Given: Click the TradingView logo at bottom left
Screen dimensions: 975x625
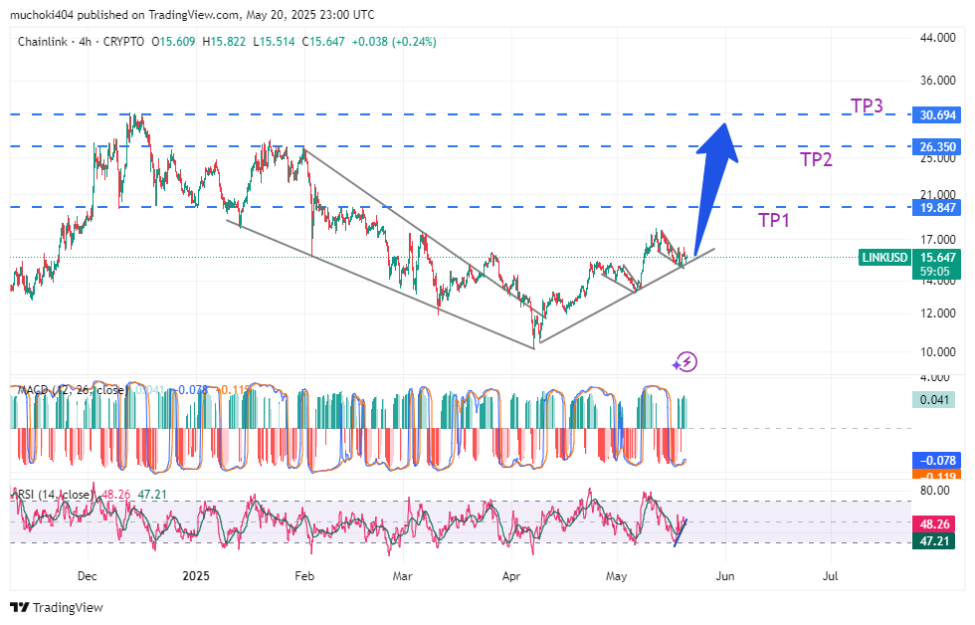Looking at the screenshot, I should 57,607.
